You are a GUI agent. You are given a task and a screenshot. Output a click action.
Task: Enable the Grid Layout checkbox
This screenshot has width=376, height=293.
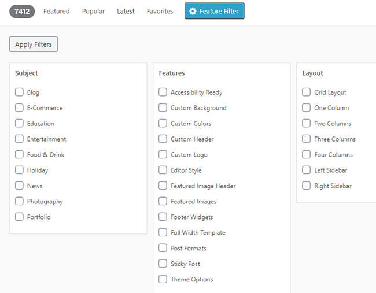[x=307, y=92]
